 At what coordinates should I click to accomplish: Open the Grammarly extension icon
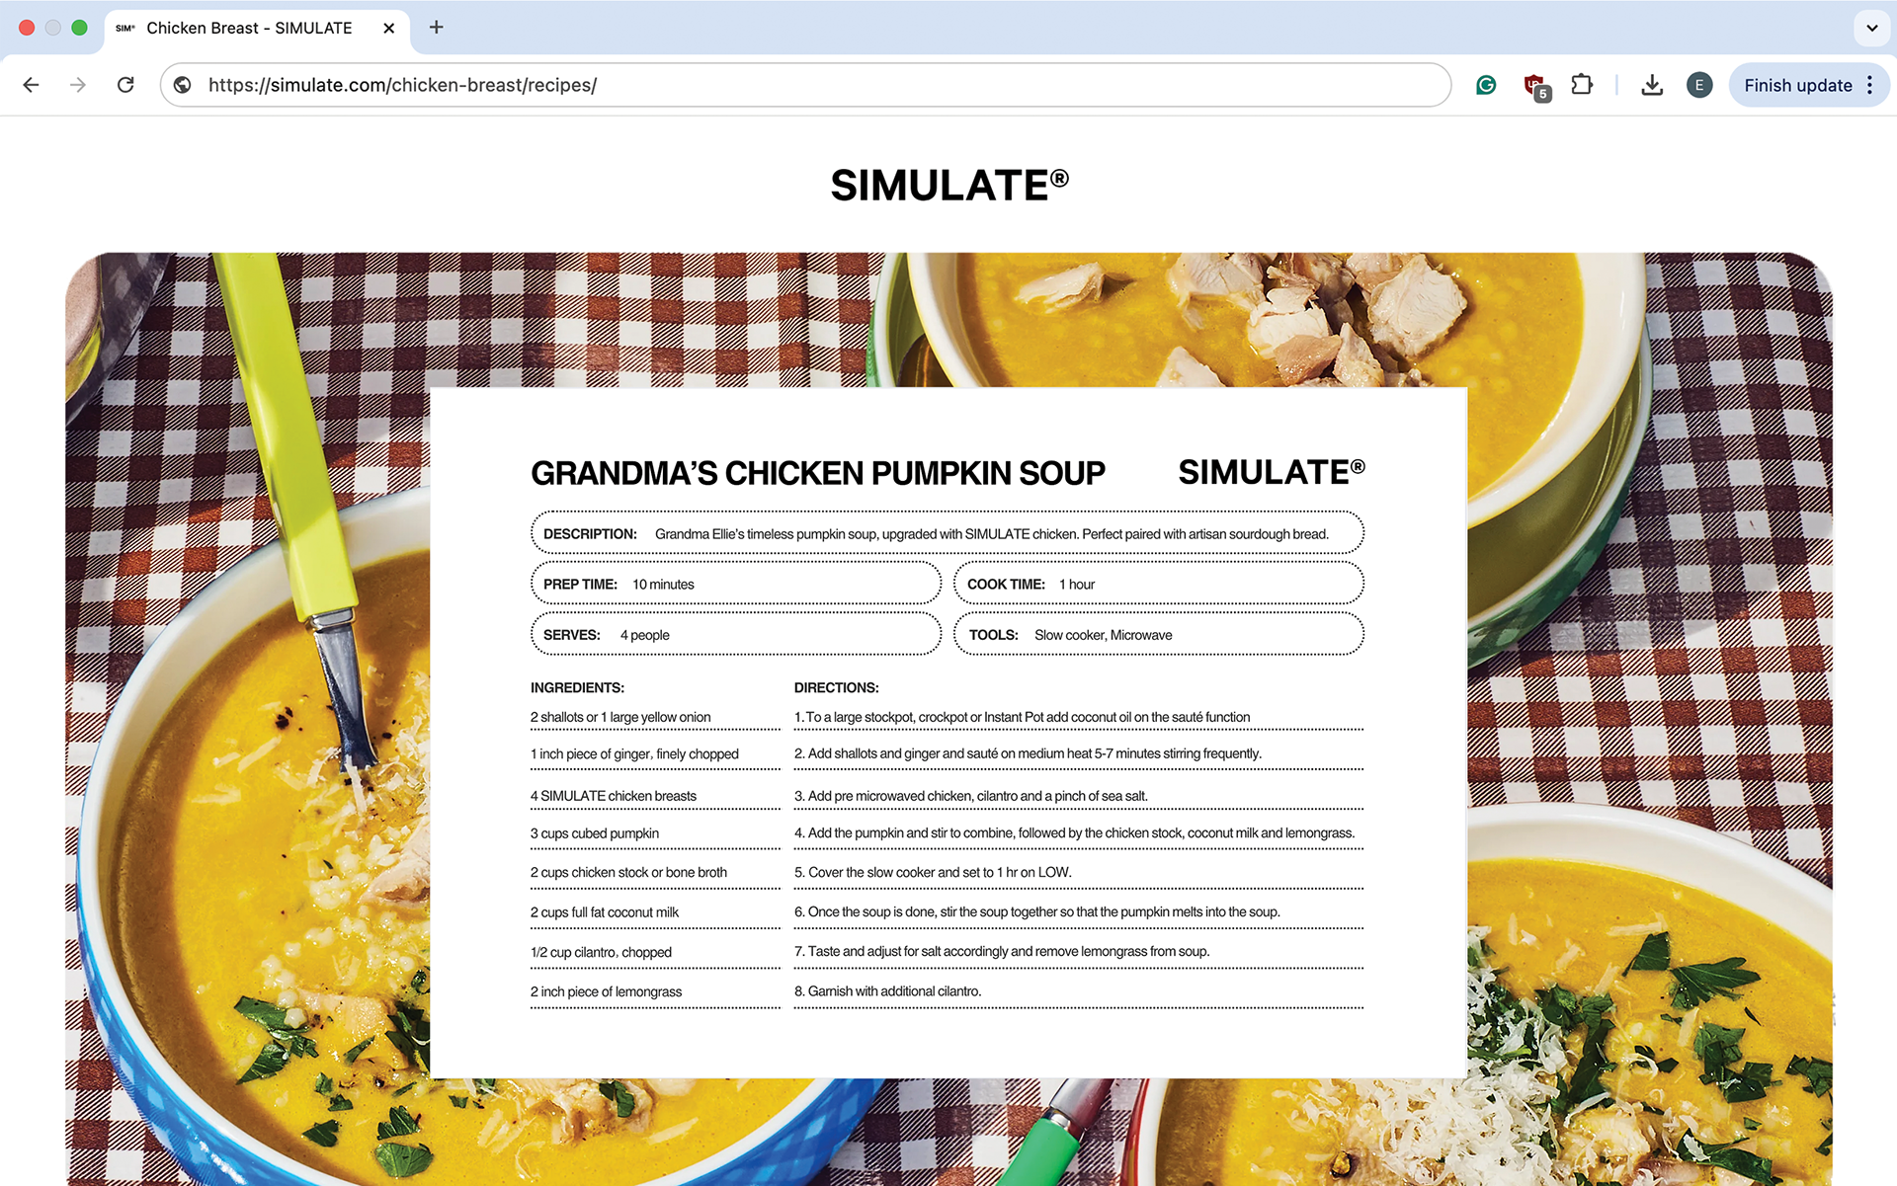click(1486, 85)
